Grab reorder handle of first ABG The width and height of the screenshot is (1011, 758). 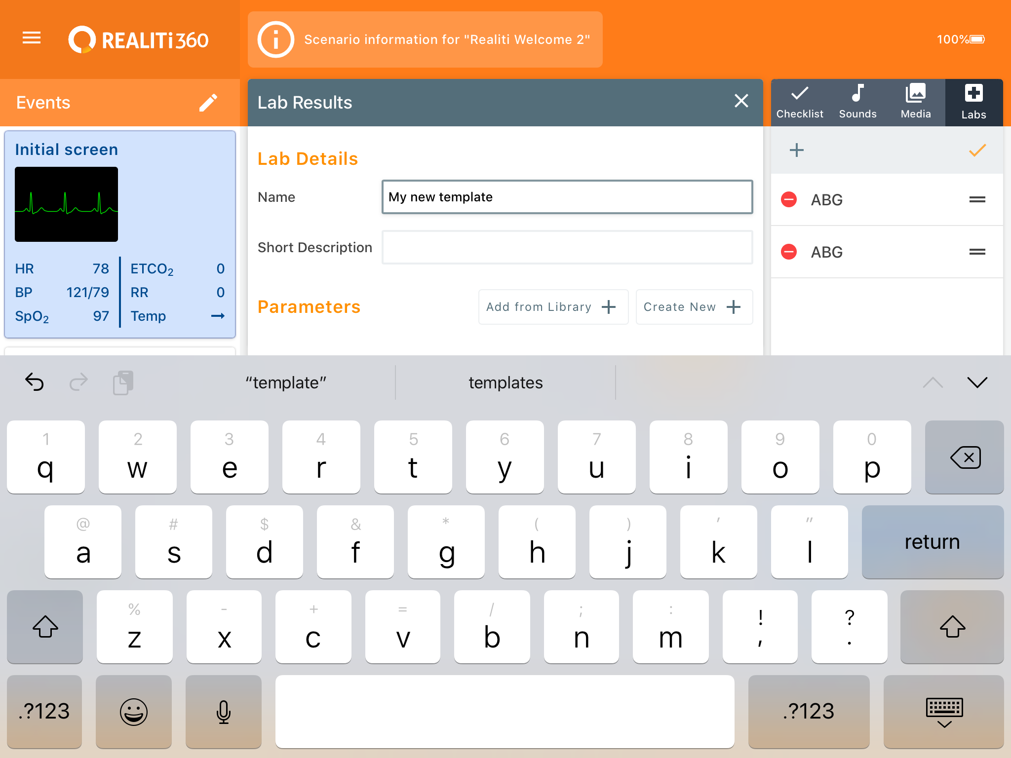977,199
